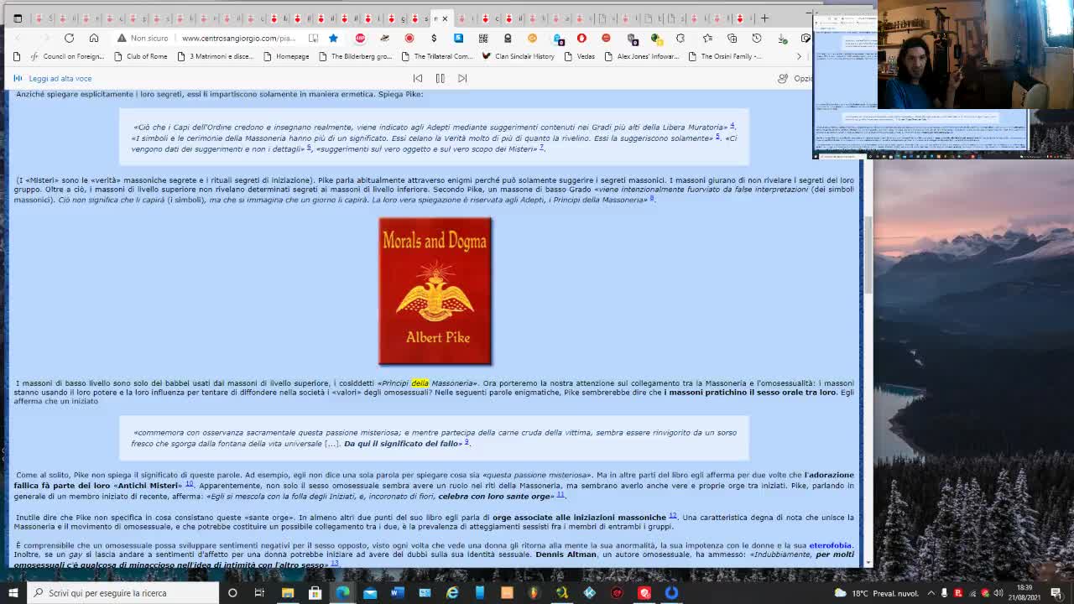Open read aloud voice options
Image resolution: width=1074 pixels, height=604 pixels.
tap(795, 78)
